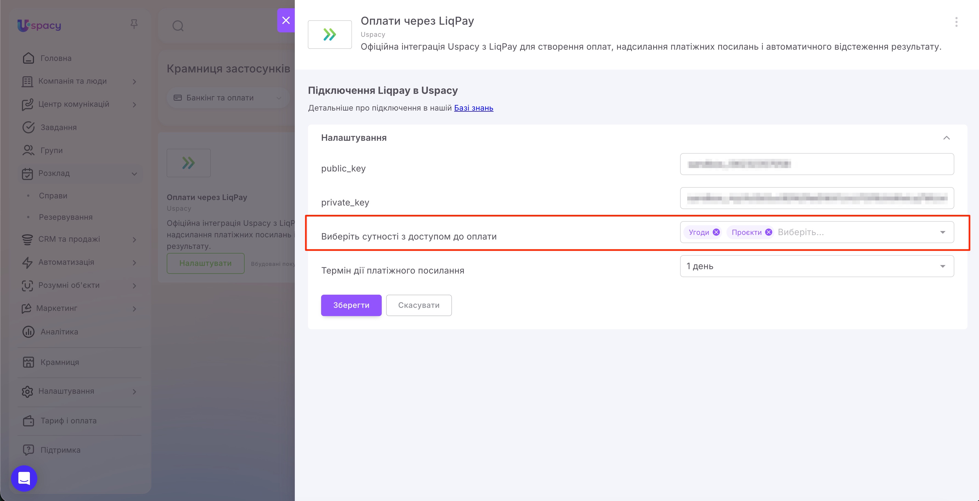Open Тариф і оплата menu item
This screenshot has height=501, width=979.
[x=68, y=421]
